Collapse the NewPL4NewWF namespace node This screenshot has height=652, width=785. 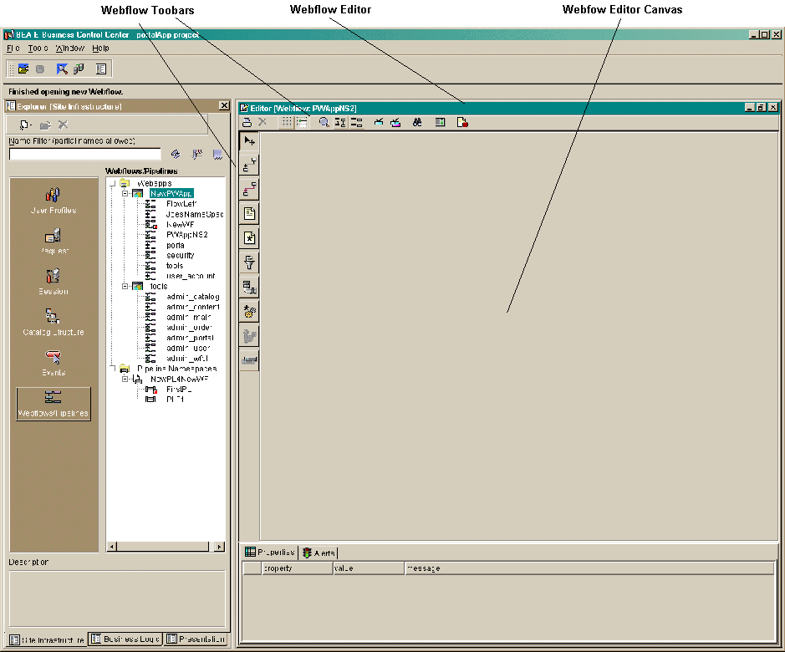point(125,379)
